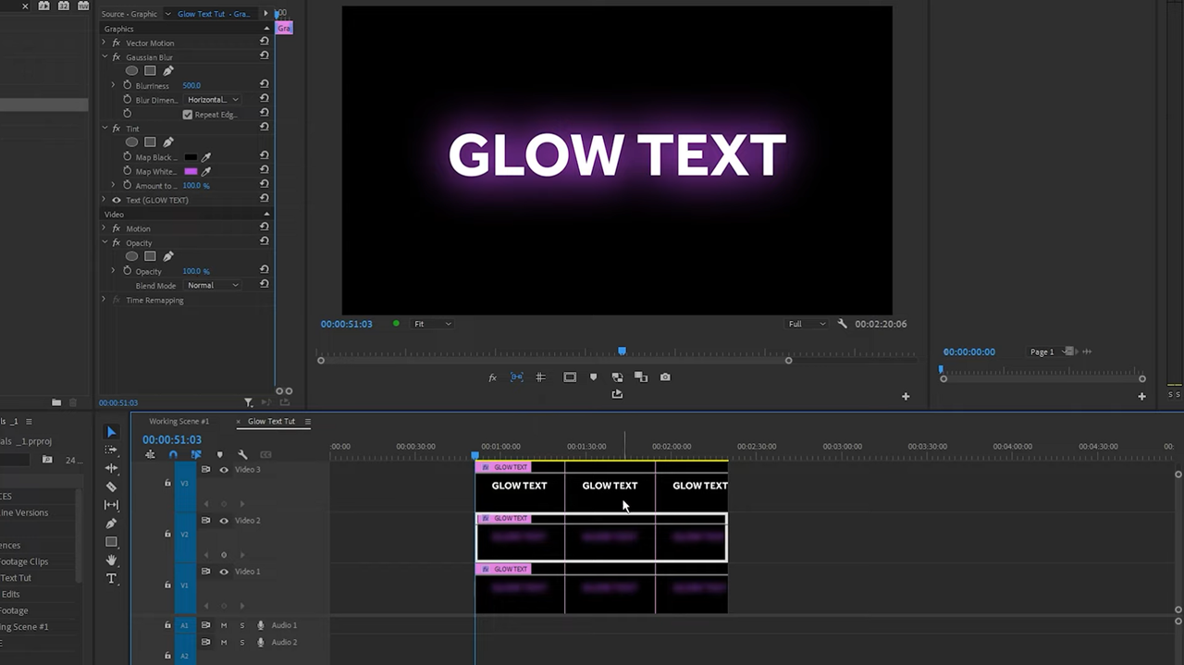This screenshot has height=665, width=1184.
Task: Open Map Black To color swatch
Action: click(191, 157)
